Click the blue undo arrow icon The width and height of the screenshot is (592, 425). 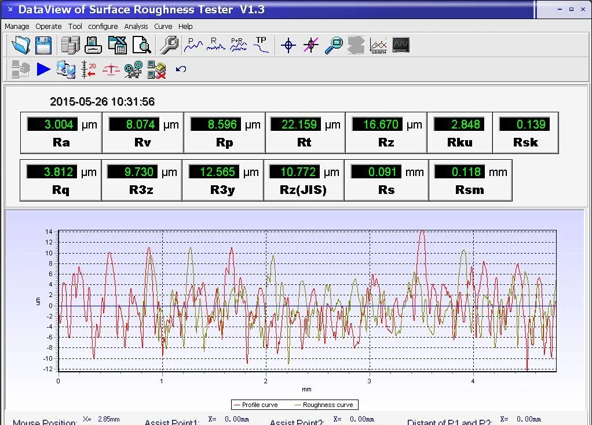point(181,69)
